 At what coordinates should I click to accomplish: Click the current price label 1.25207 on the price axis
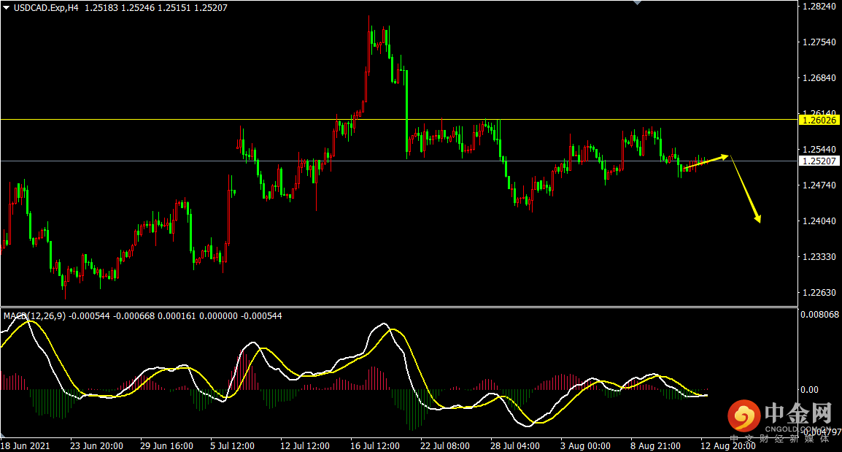pos(819,161)
